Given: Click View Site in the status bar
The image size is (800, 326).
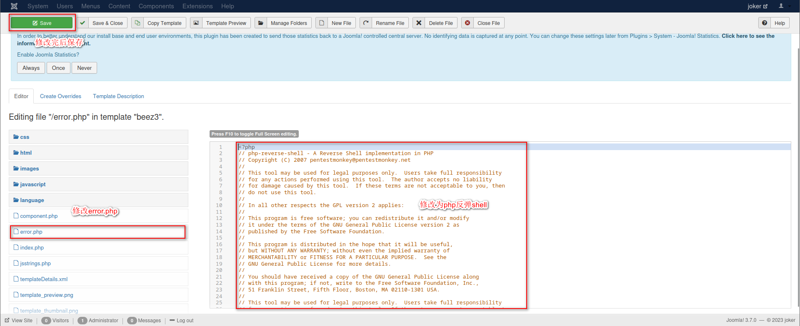Looking at the screenshot, I should coord(19,321).
